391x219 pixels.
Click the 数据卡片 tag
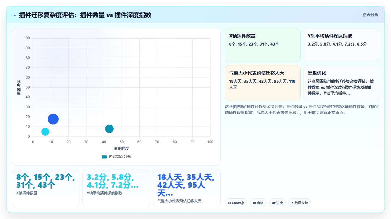tap(300, 203)
